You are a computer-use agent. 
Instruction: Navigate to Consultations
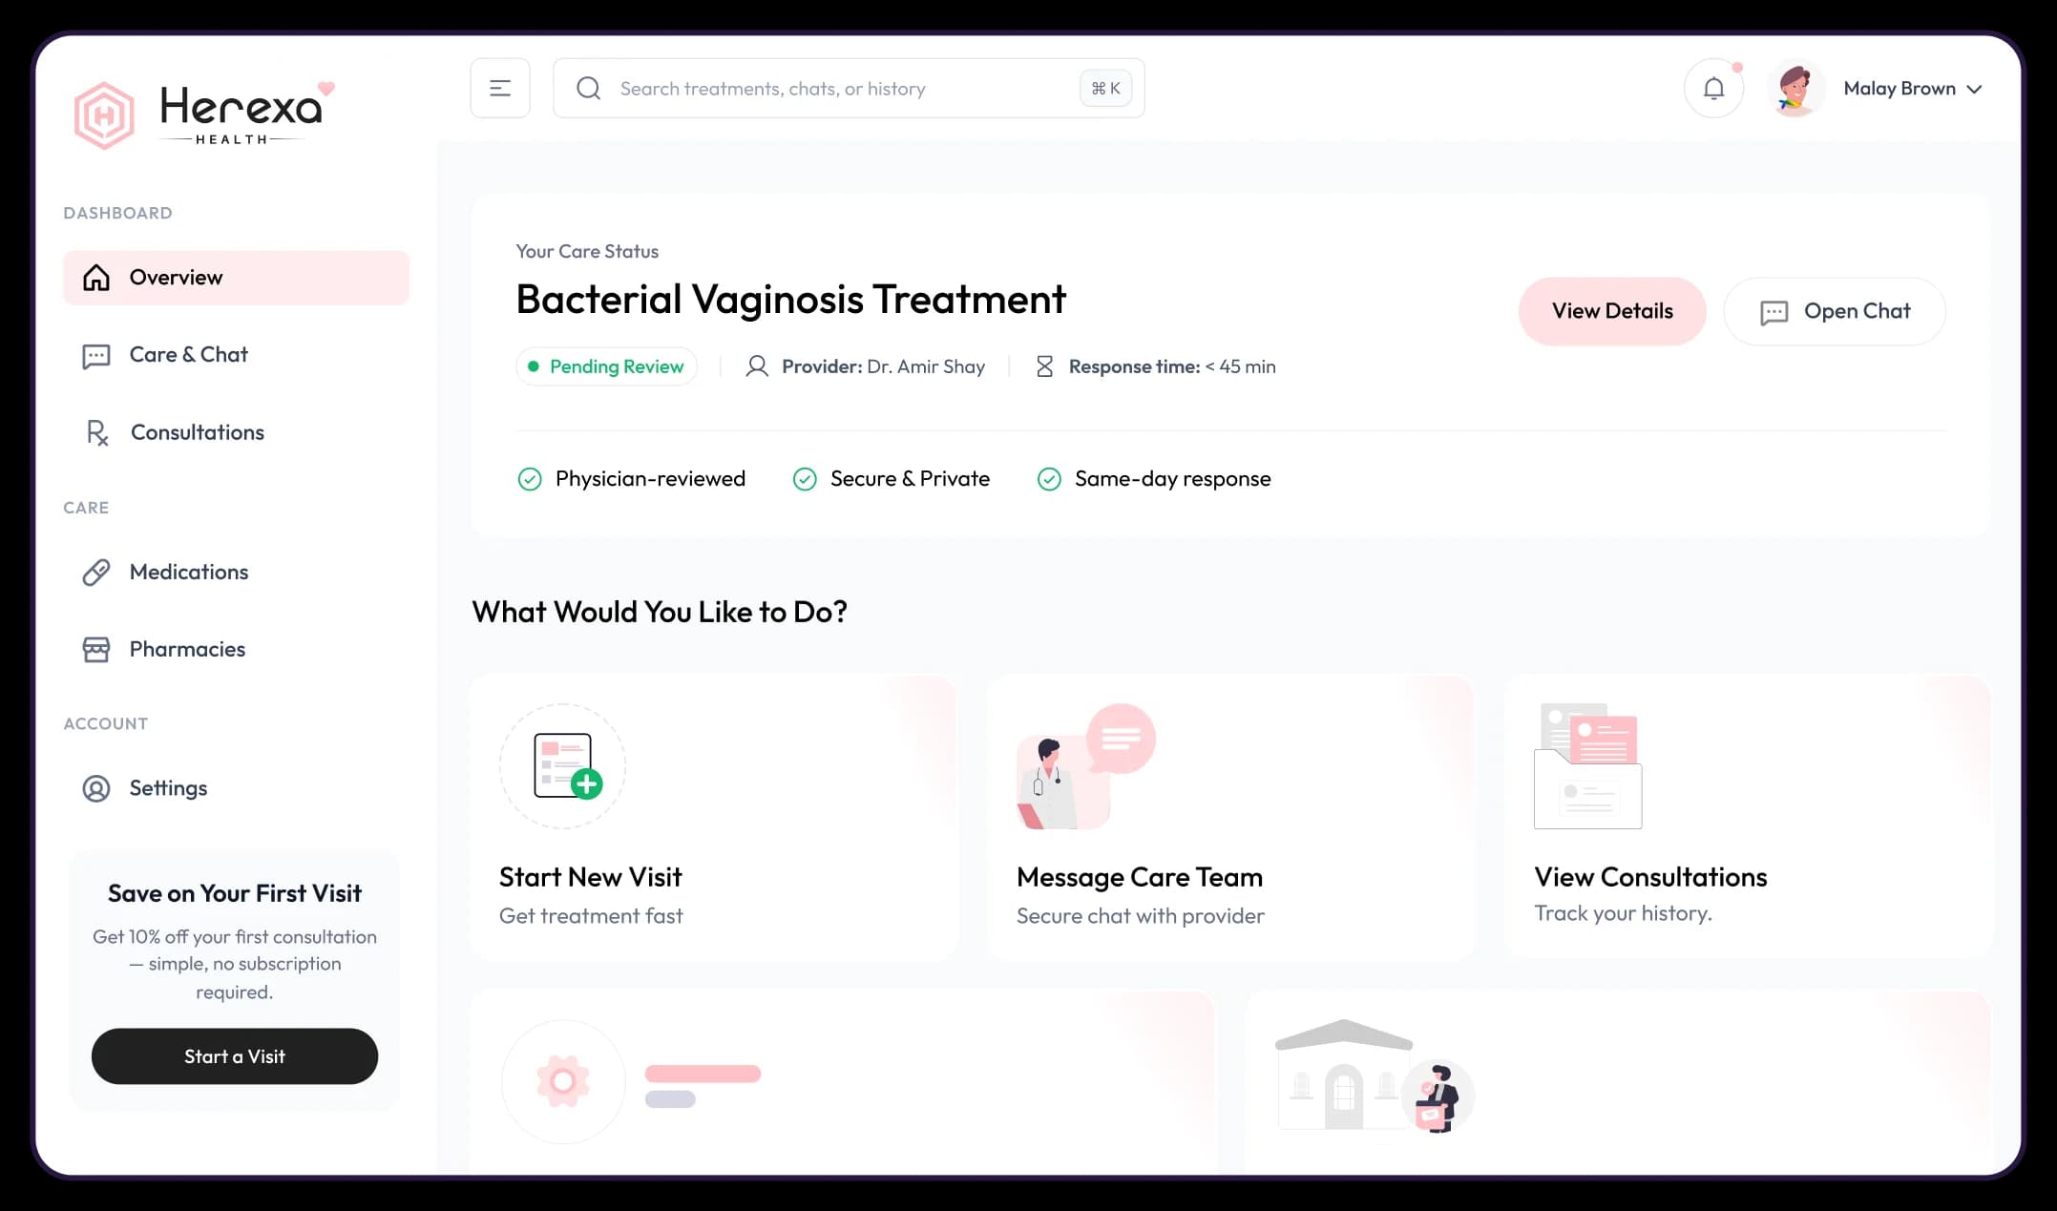tap(236, 432)
